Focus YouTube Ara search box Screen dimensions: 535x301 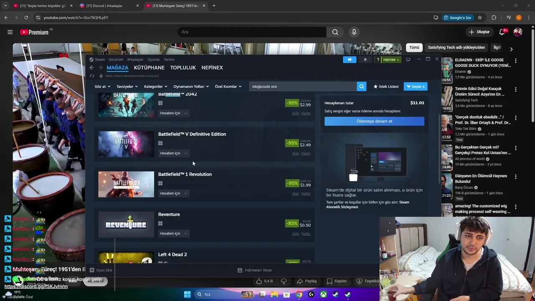252,32
